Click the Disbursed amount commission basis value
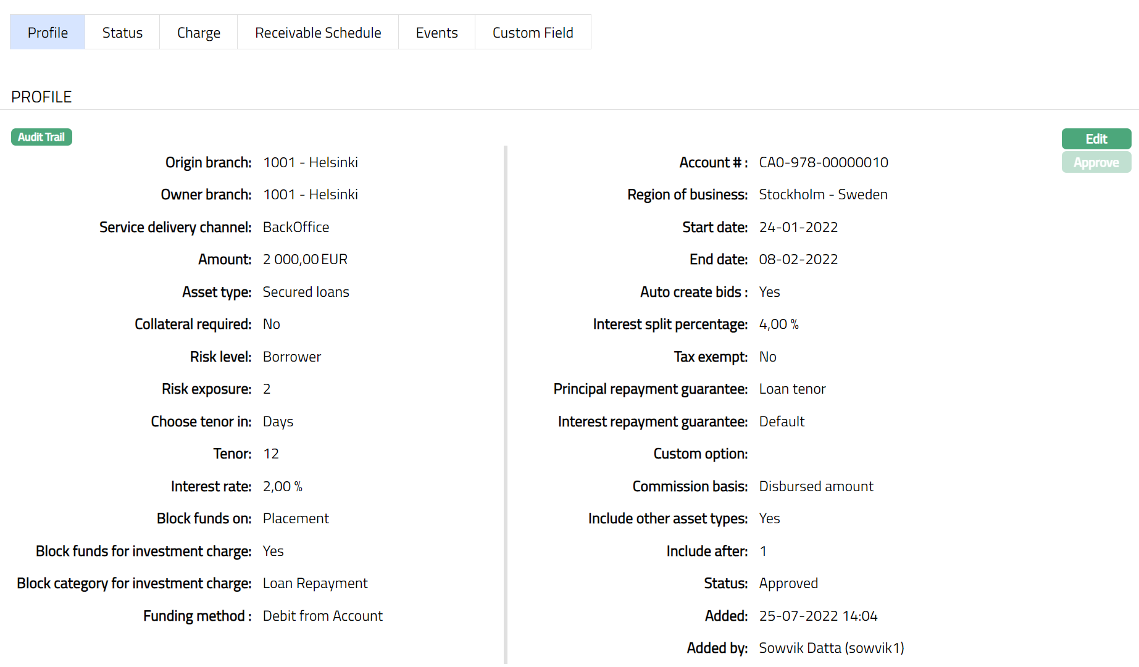This screenshot has height=667, width=1139. point(816,486)
